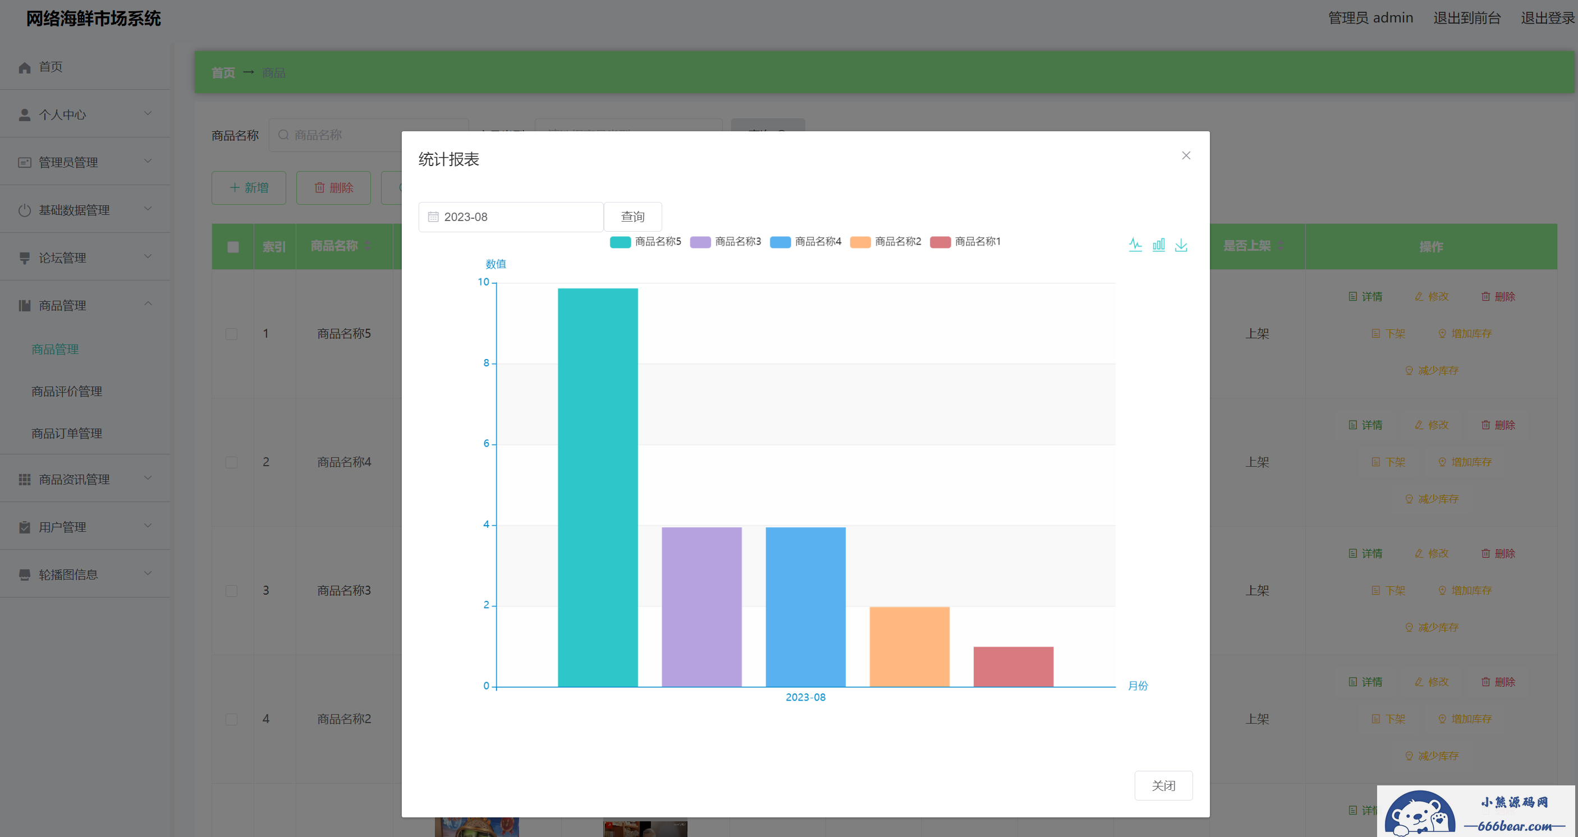
Task: Click the red 删除 toolbar button
Action: pyautogui.click(x=334, y=188)
